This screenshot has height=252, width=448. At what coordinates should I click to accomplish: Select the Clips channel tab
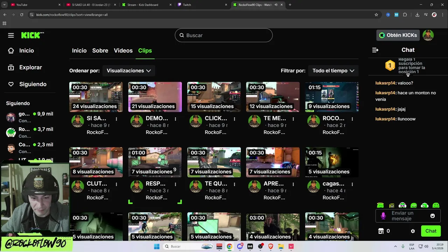point(145,51)
